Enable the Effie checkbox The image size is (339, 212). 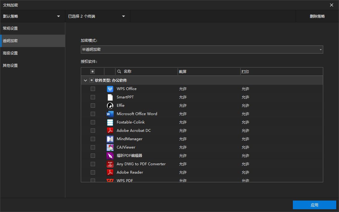pyautogui.click(x=93, y=106)
